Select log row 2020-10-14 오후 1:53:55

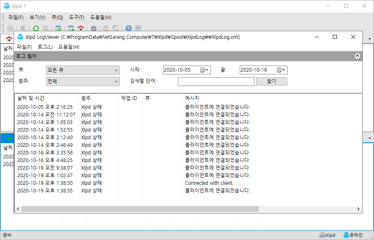click(x=188, y=130)
